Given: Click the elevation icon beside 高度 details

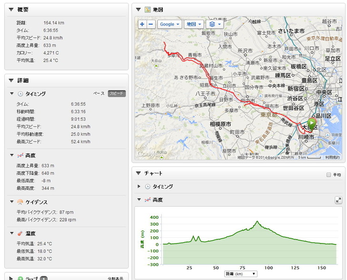Looking at the screenshot, I should pos(20,155).
